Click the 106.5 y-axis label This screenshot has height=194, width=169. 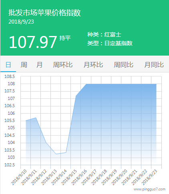(10, 106)
